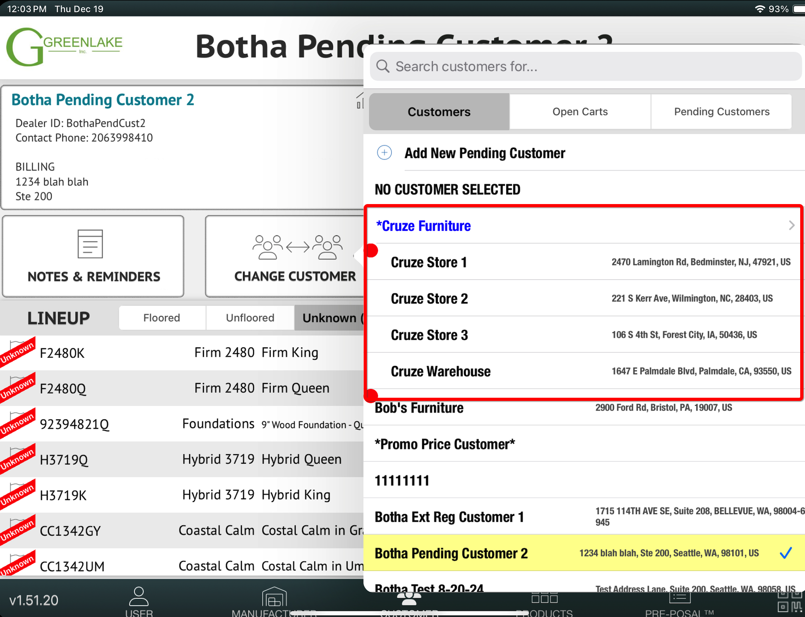
Task: Open Notes & Reminders
Action: pos(93,256)
